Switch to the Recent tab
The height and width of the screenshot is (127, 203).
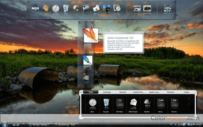coord(123,92)
